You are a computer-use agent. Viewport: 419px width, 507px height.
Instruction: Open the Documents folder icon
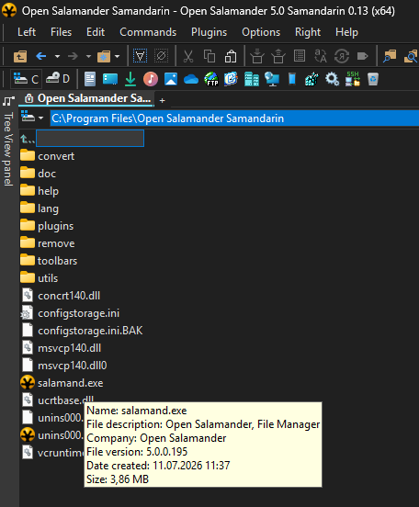click(90, 79)
